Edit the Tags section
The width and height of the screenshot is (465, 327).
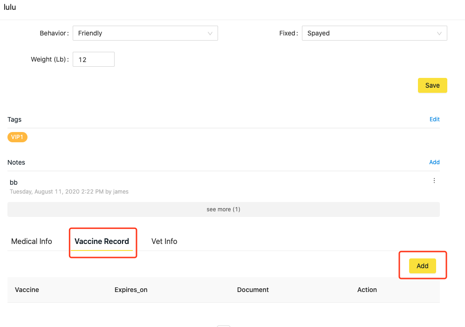coord(434,119)
